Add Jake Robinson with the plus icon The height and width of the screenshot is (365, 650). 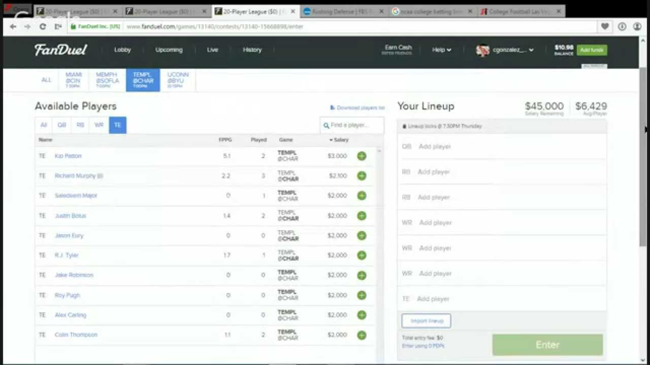tap(362, 275)
